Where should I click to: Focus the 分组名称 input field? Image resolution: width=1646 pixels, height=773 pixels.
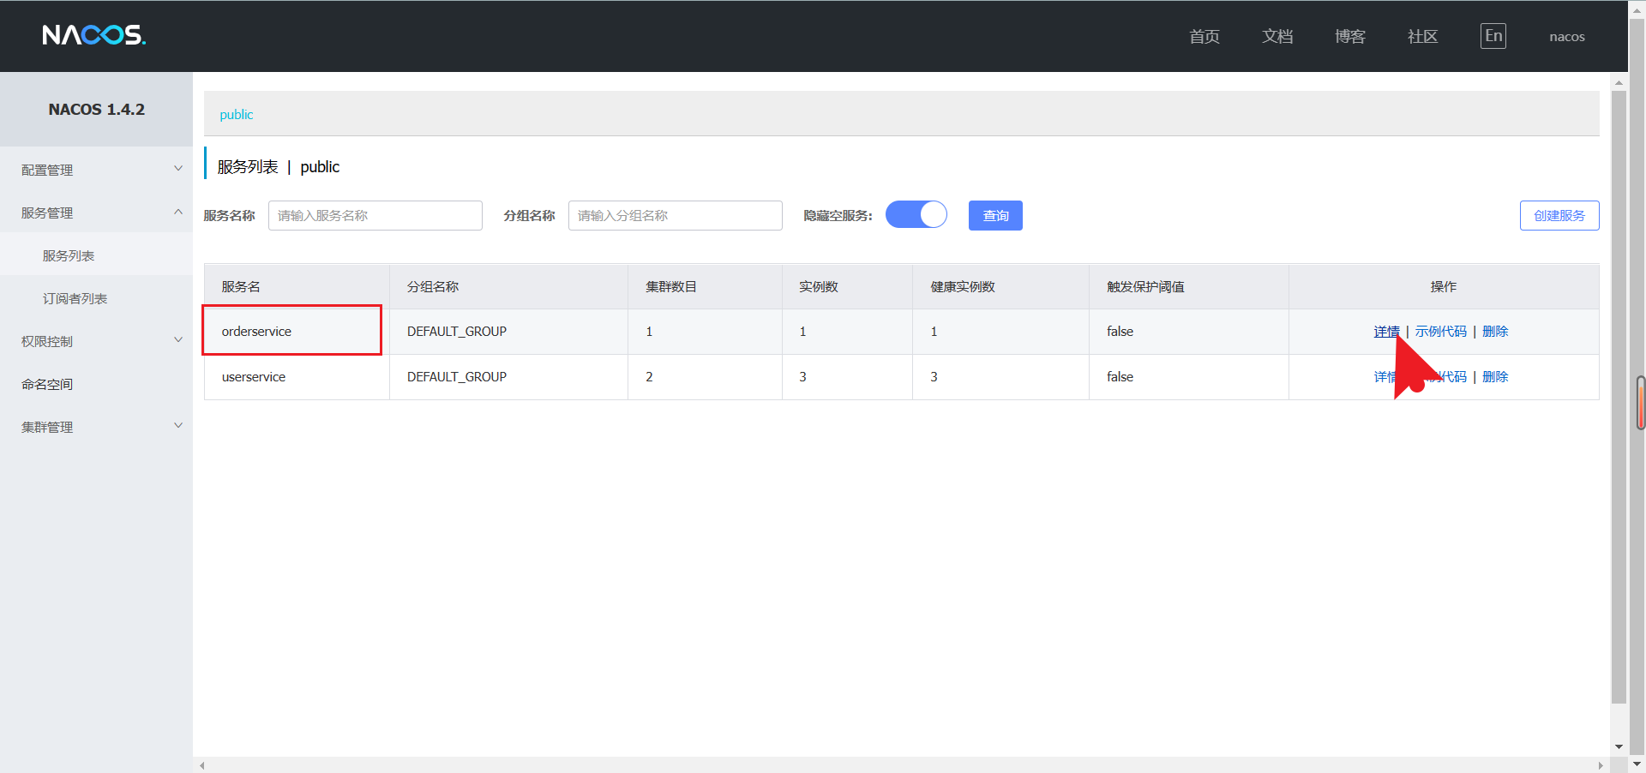click(x=676, y=215)
